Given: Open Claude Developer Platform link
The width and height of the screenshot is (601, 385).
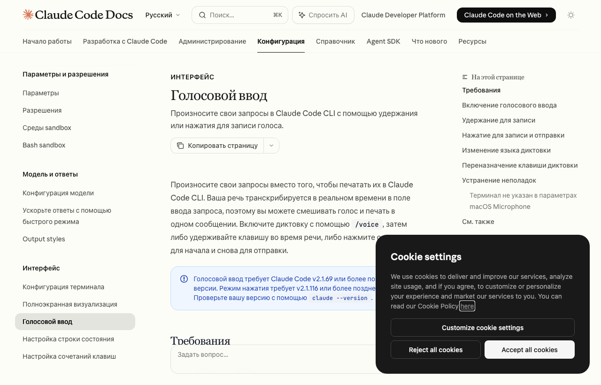Looking at the screenshot, I should click(403, 15).
